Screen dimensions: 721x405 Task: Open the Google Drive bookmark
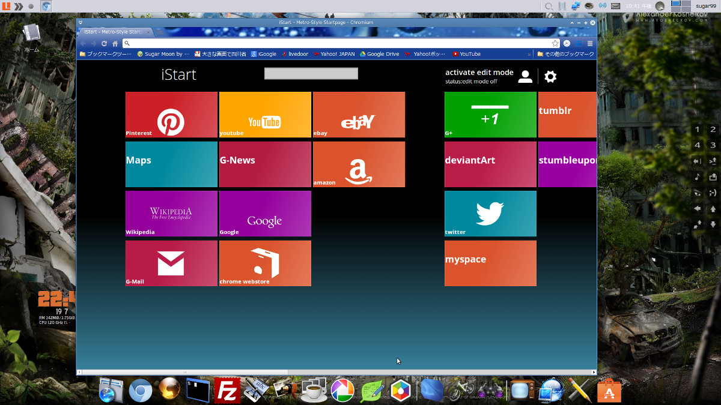pos(380,54)
